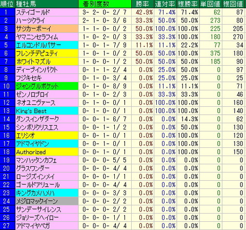Click the 150 複回値 cell
The height and width of the screenshot is (230, 246).
click(x=233, y=152)
